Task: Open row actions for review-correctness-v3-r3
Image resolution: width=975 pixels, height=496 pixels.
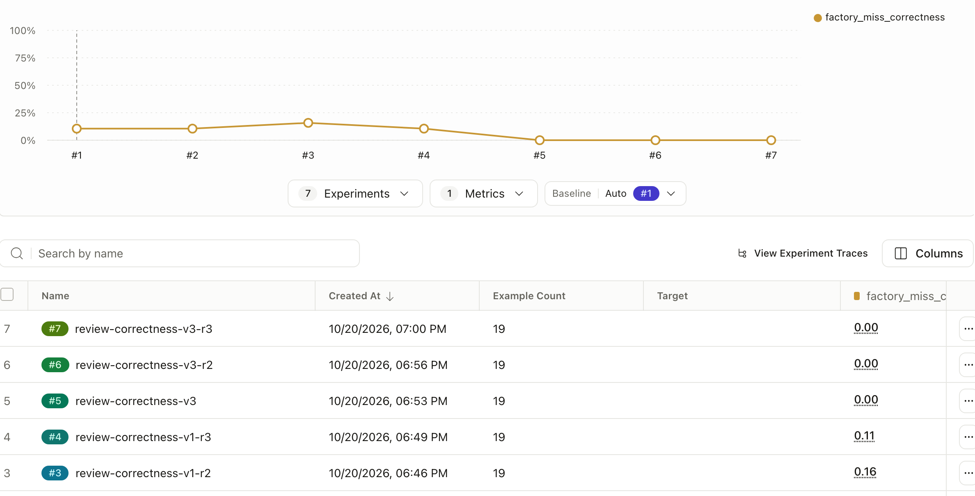Action: click(968, 329)
